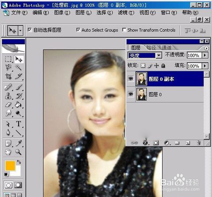212x197 pixels.
Task: Select the Pen tool
Action: point(8,133)
